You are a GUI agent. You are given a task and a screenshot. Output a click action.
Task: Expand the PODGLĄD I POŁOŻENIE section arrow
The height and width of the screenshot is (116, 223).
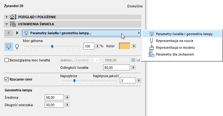[x=6, y=17]
